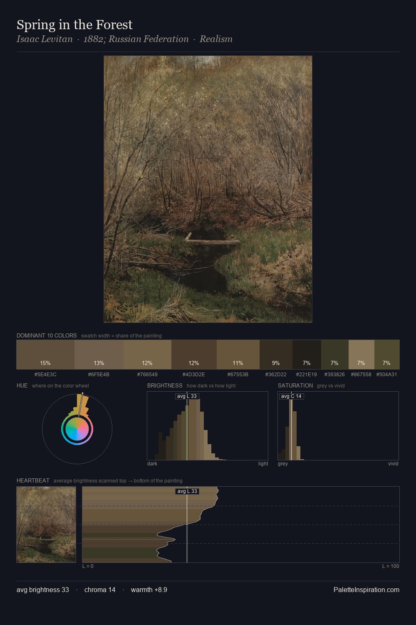Click hex code text #5E4E3C
This screenshot has width=416, height=625.
pos(45,375)
